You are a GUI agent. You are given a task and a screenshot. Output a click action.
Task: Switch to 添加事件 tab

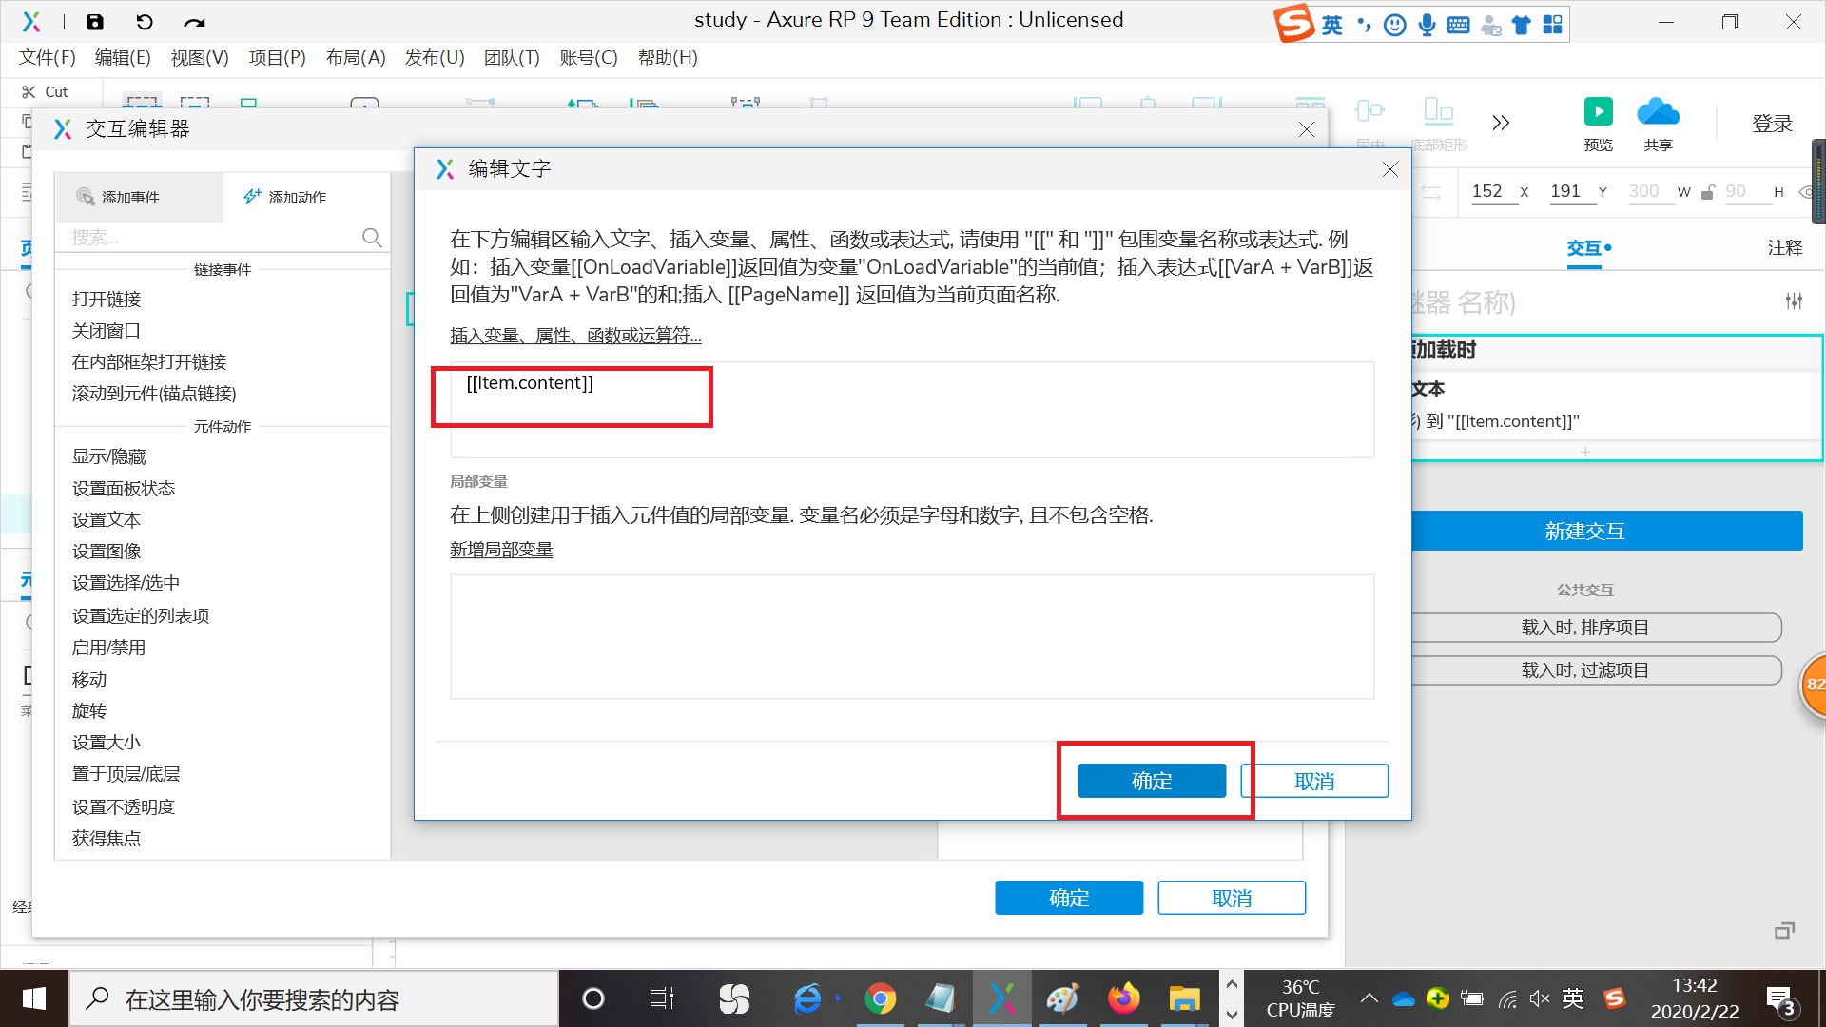(x=140, y=197)
